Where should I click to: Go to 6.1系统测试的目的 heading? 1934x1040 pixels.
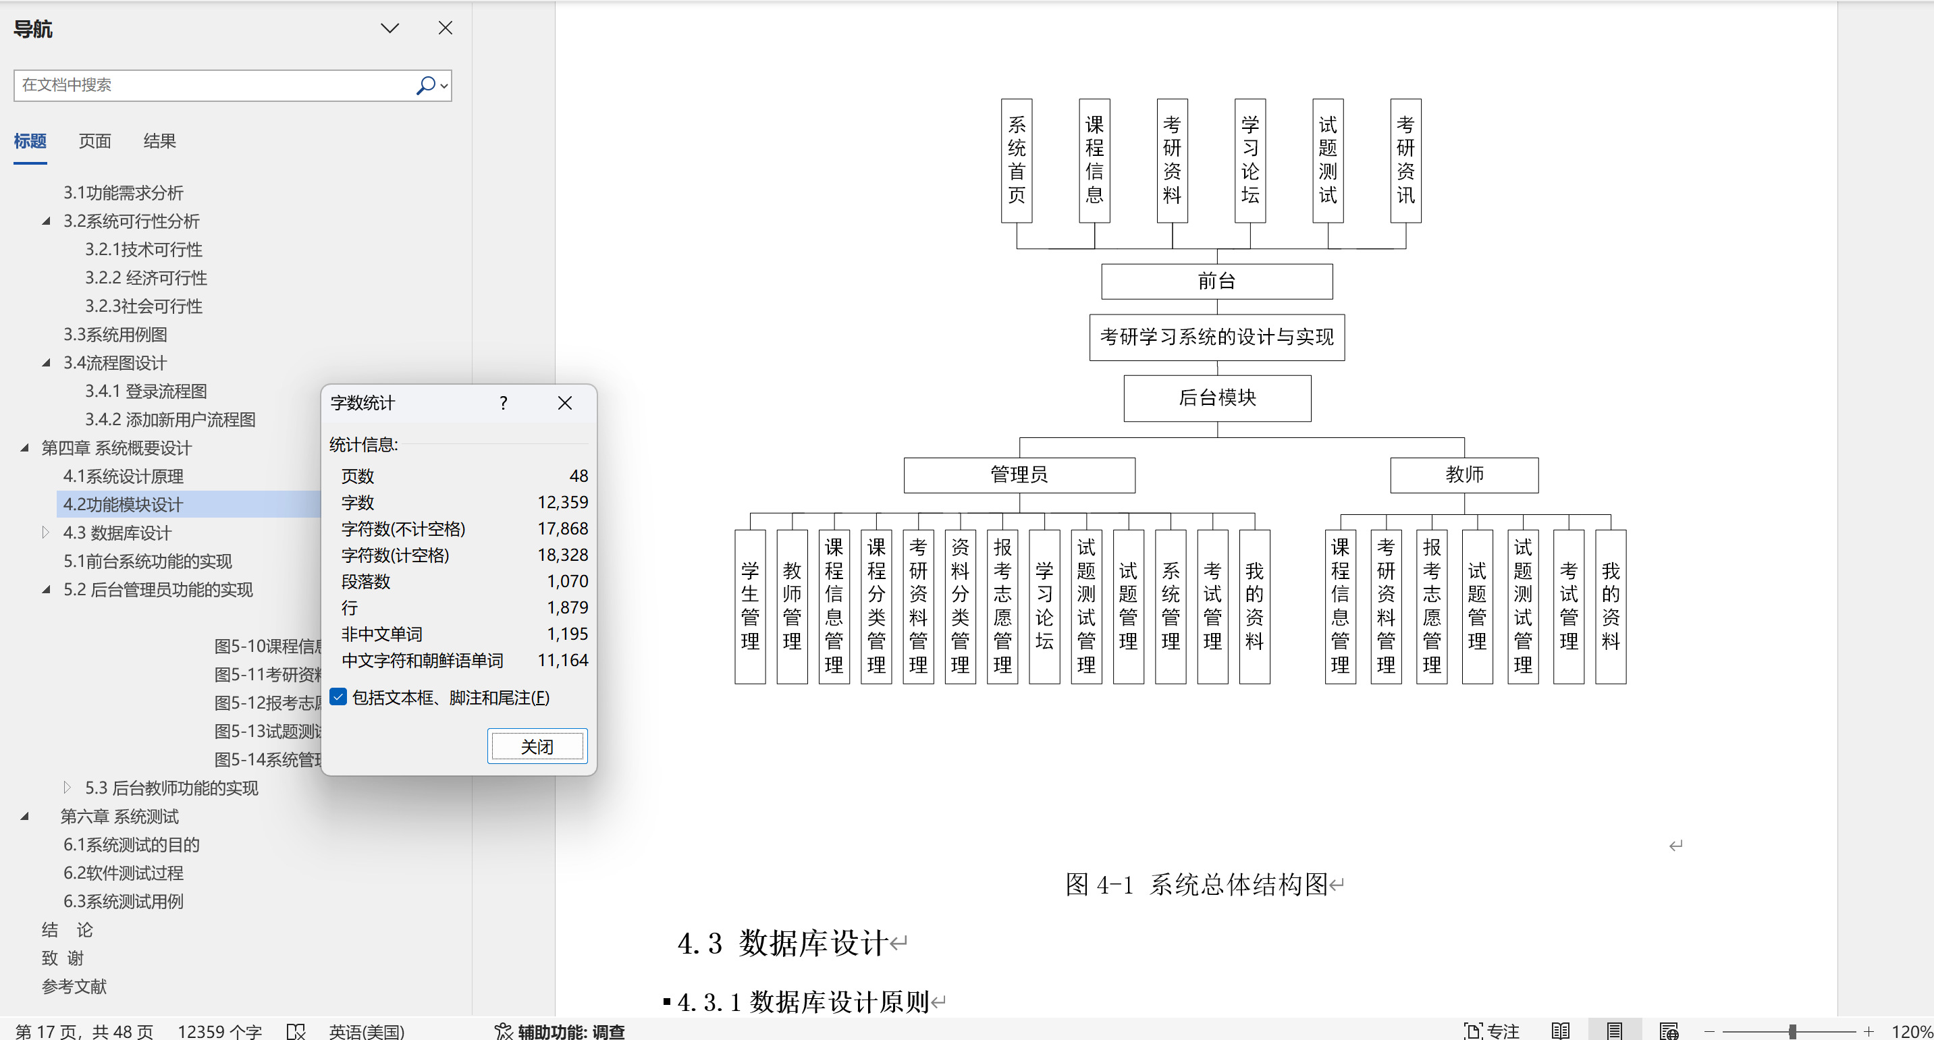(x=132, y=845)
